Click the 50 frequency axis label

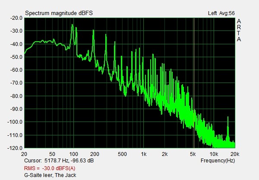coord(52,154)
